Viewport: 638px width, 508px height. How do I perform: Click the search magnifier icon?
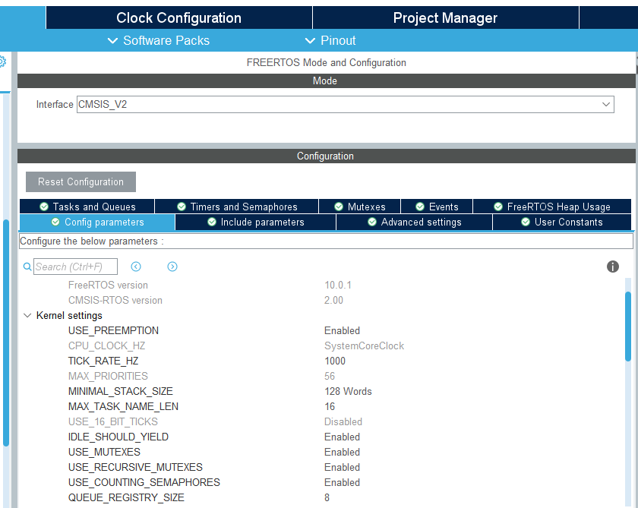tap(27, 267)
